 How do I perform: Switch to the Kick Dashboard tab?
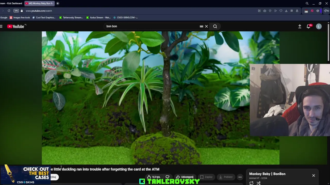coord(11,3)
